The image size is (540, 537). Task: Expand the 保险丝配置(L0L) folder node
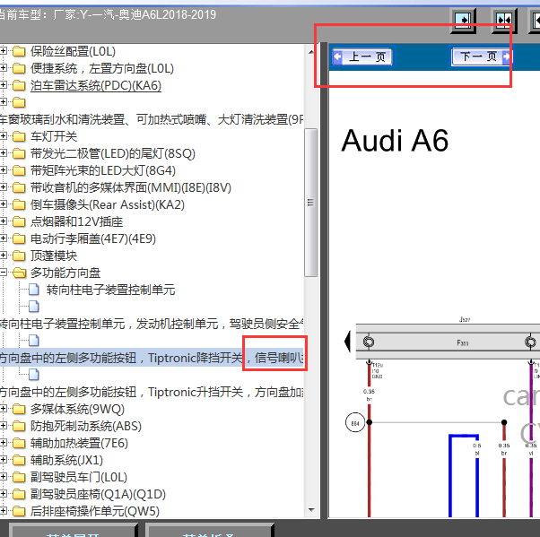coord(3,51)
